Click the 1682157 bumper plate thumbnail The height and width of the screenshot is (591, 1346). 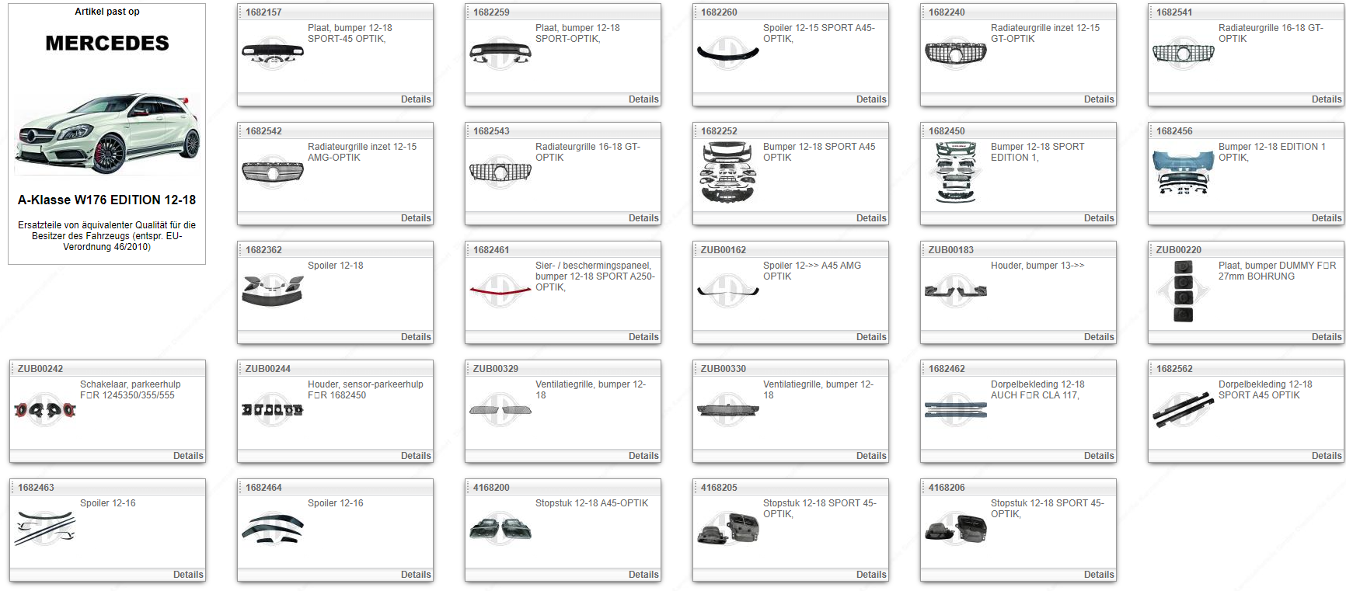point(273,54)
